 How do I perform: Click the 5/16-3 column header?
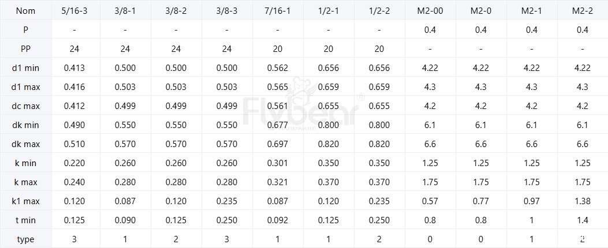click(74, 11)
